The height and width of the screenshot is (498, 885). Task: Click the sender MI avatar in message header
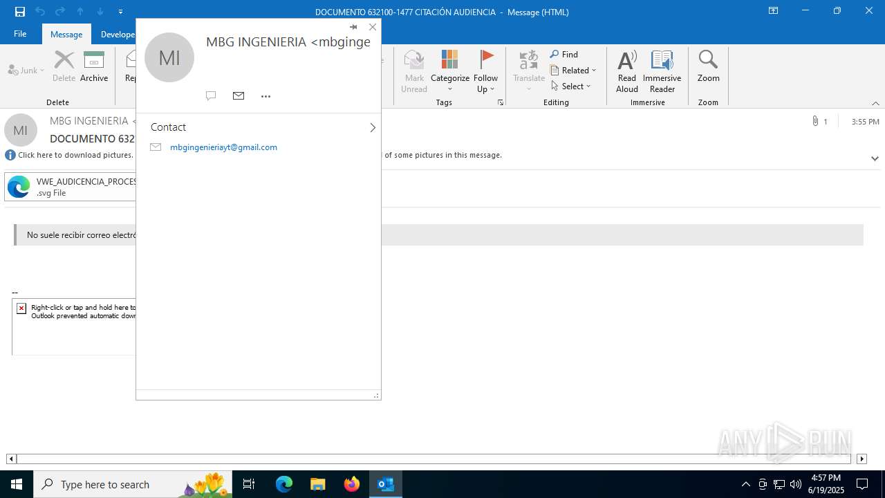(21, 130)
